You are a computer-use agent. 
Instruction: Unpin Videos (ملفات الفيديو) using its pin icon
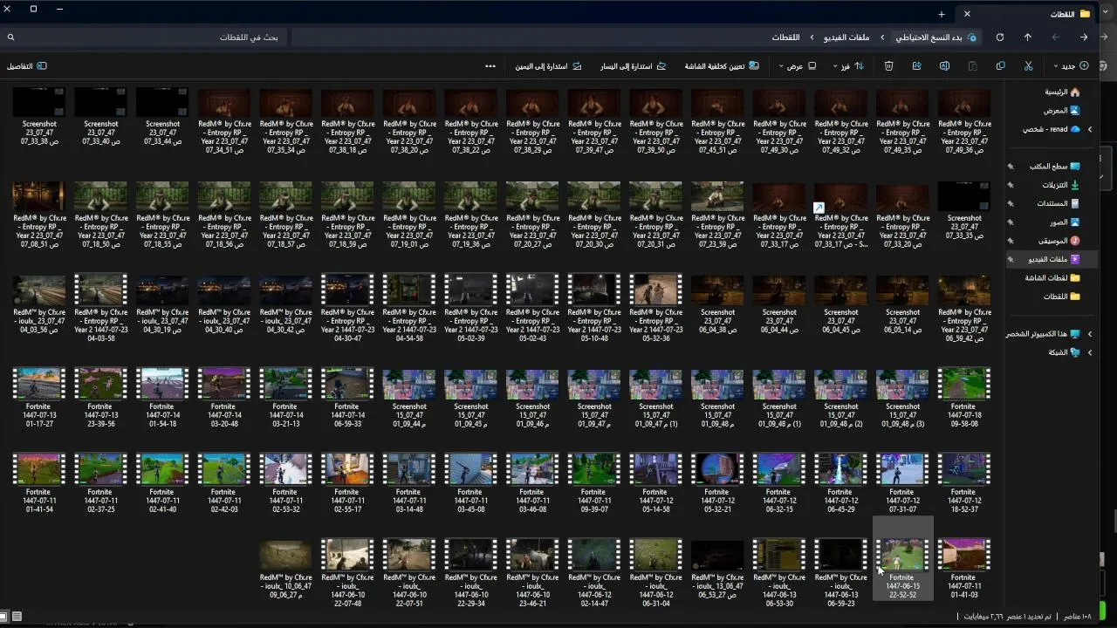pos(1011,259)
